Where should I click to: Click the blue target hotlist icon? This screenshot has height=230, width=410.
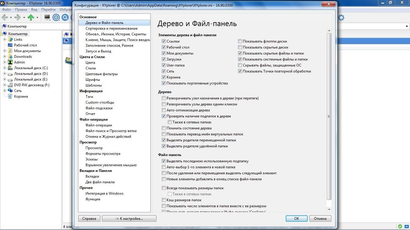coord(56,17)
